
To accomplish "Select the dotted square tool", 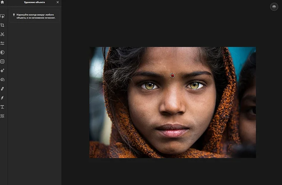I will click(x=2, y=62).
